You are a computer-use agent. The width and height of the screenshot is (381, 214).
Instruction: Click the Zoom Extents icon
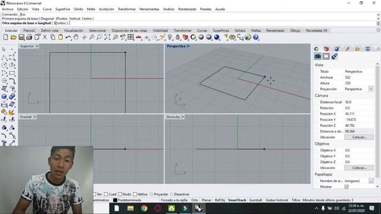click(x=107, y=37)
